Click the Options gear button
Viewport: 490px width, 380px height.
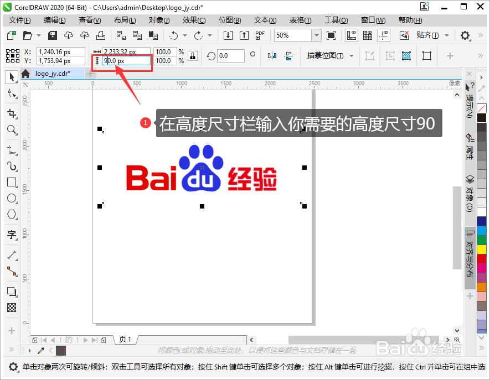(x=465, y=35)
